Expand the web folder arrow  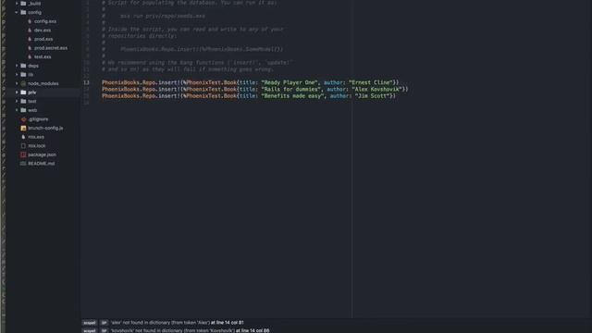coord(17,110)
